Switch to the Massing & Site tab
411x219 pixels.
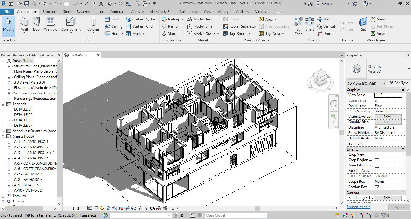click(x=161, y=11)
